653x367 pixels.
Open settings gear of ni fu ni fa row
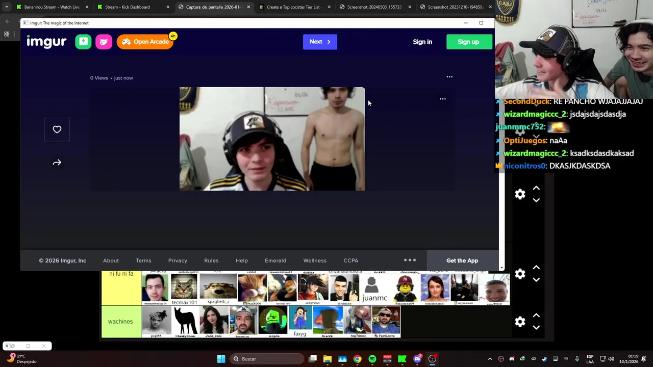click(x=520, y=274)
